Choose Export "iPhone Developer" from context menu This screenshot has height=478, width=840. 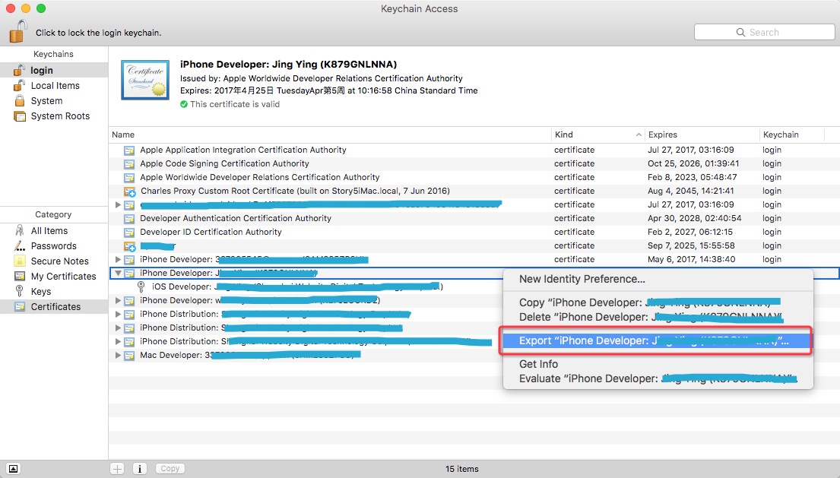click(658, 340)
